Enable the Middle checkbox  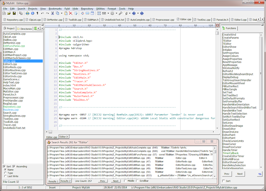point(125,181)
